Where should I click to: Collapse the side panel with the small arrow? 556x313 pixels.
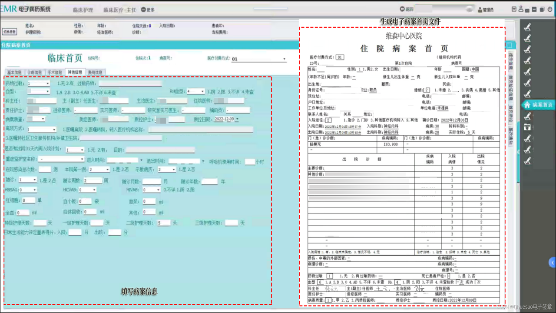point(518,152)
